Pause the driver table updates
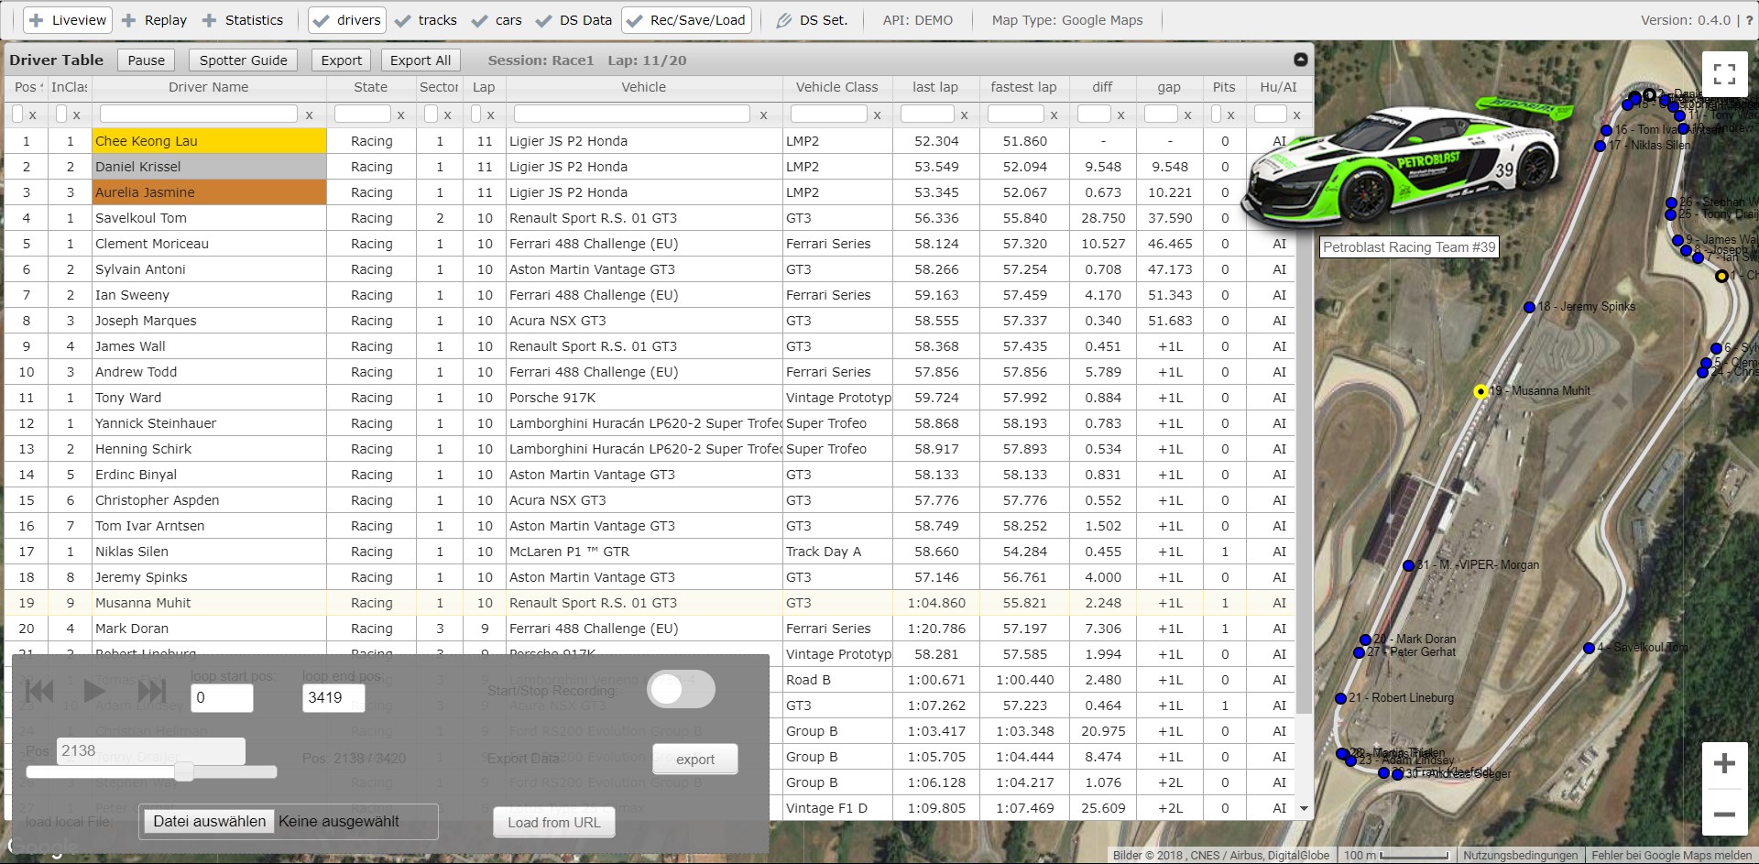 tap(147, 60)
